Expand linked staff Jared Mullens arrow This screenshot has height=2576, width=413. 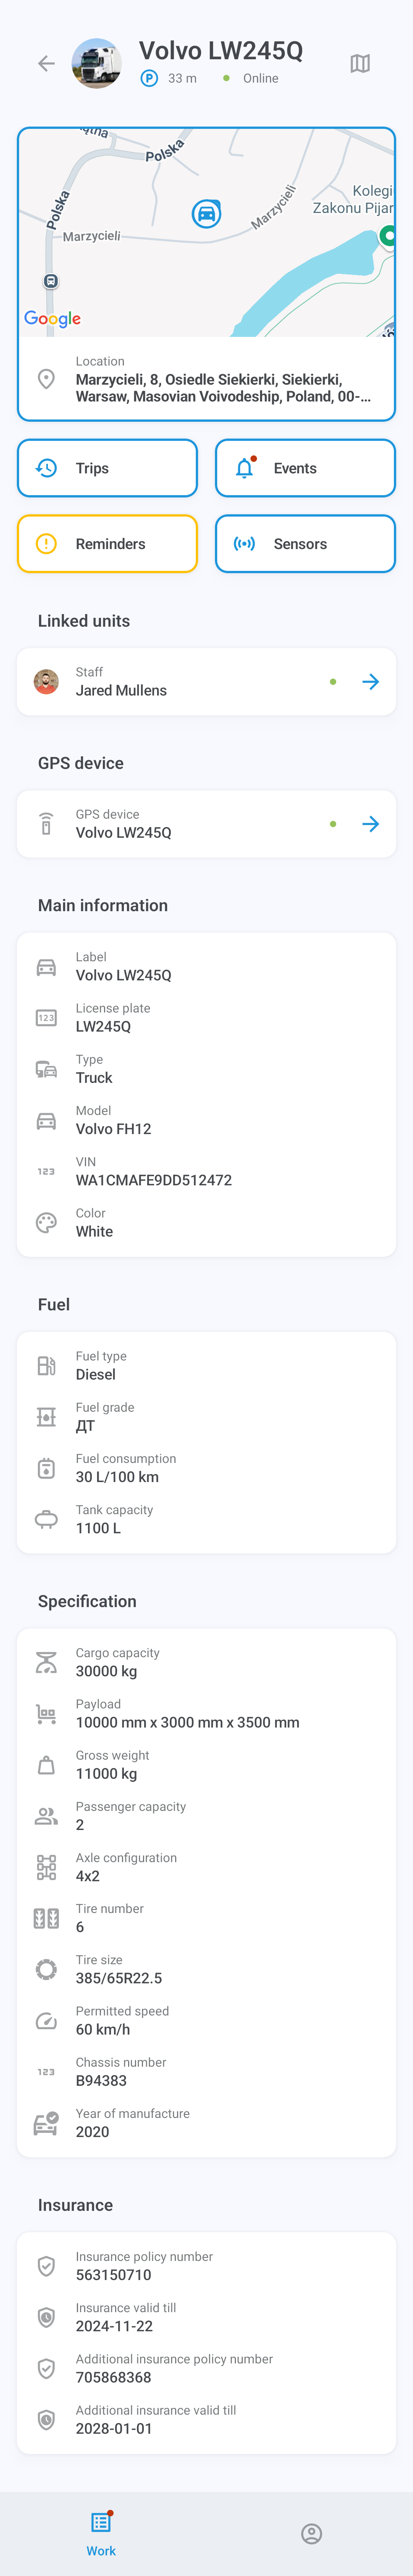(x=370, y=682)
